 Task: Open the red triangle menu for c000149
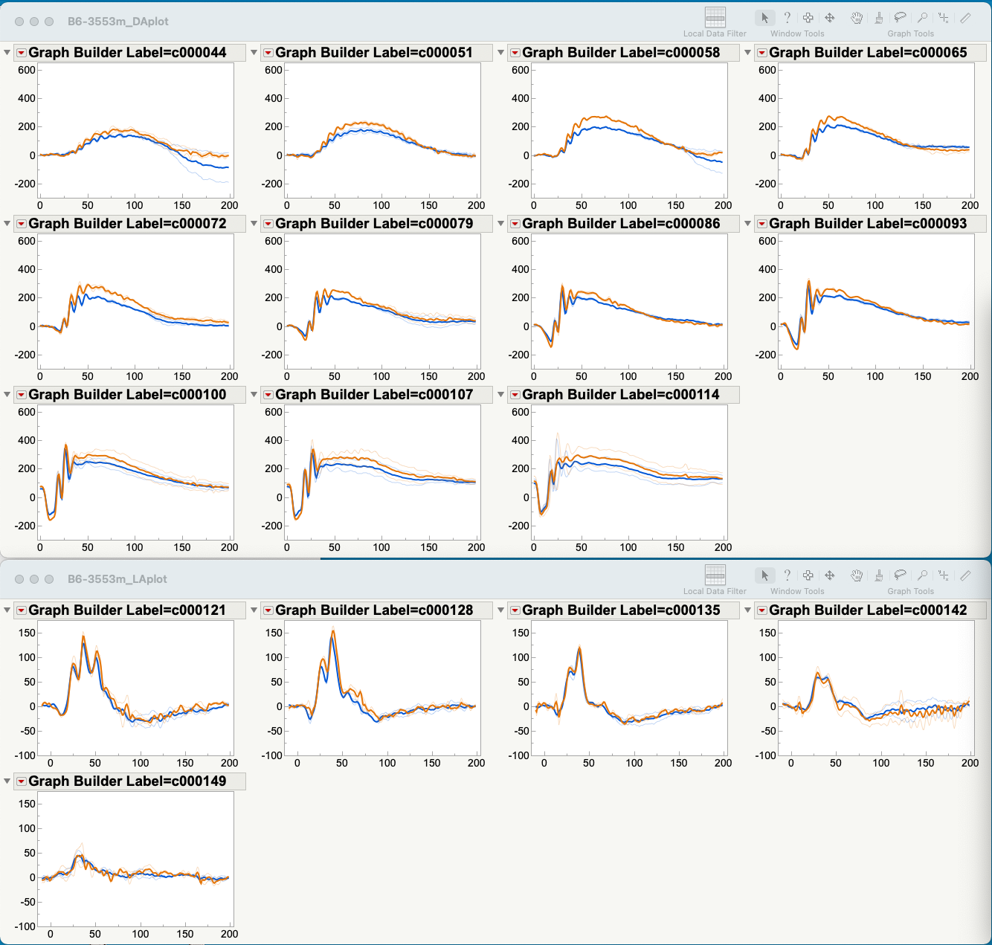21,781
